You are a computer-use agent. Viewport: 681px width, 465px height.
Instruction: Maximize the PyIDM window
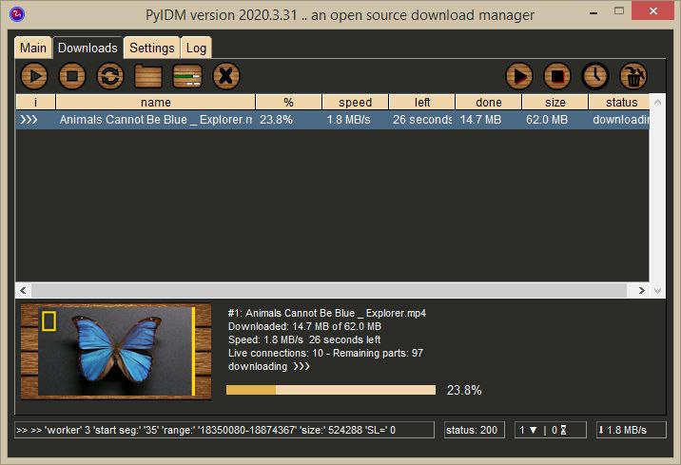click(619, 10)
